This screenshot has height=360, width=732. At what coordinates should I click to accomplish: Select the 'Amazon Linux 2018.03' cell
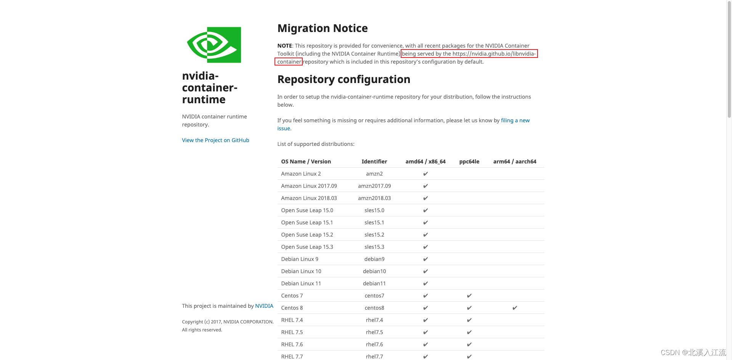tap(309, 198)
